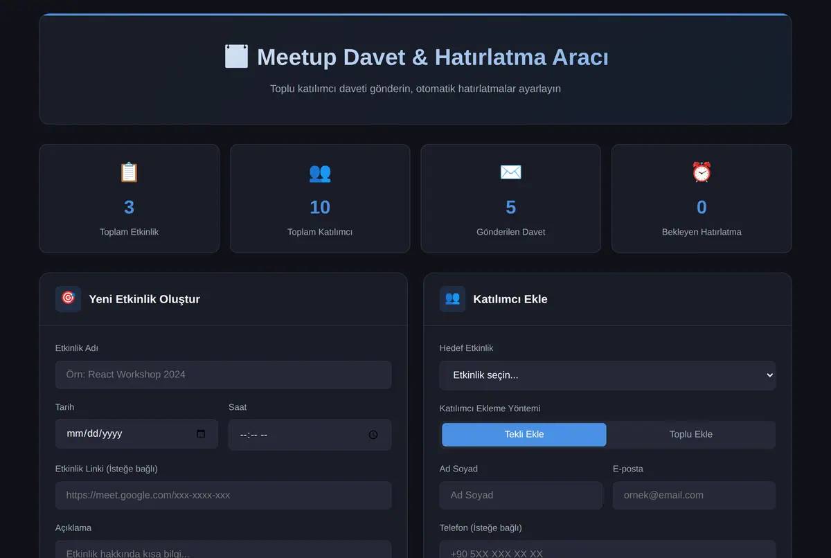Click the Bekleyen Hatırlatma count 0
The width and height of the screenshot is (831, 558).
click(702, 207)
